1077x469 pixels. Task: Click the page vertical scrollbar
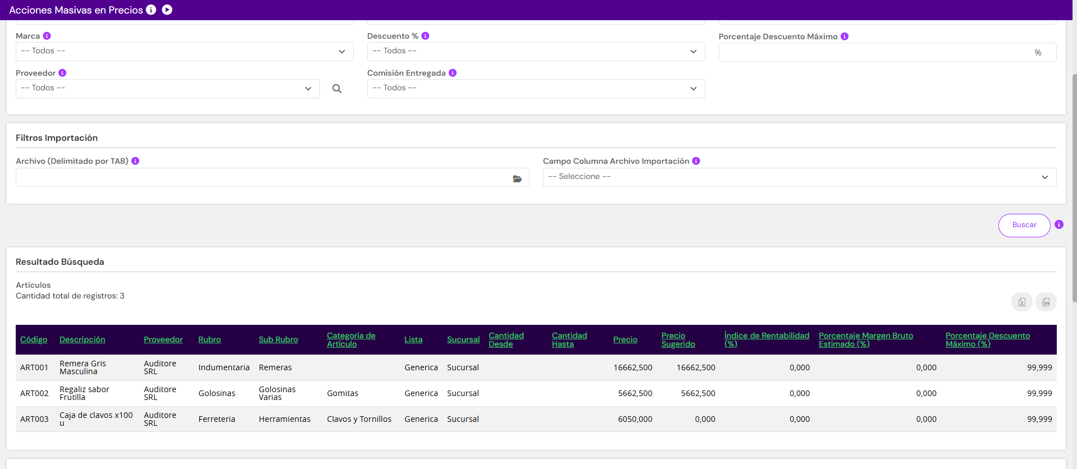click(x=1074, y=188)
